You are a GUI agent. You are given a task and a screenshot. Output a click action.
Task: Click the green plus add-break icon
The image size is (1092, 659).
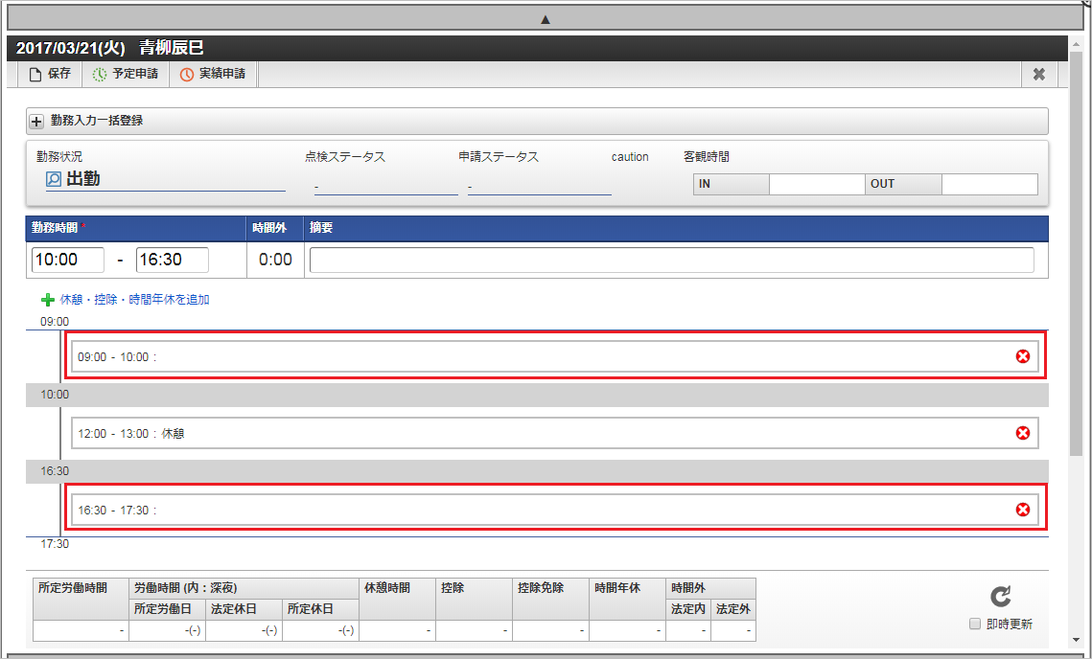pyautogui.click(x=47, y=300)
